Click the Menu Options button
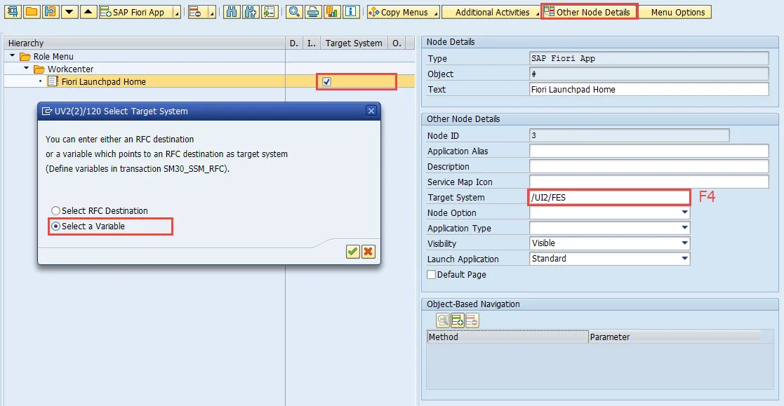Viewport: 784px width, 406px height. [677, 12]
